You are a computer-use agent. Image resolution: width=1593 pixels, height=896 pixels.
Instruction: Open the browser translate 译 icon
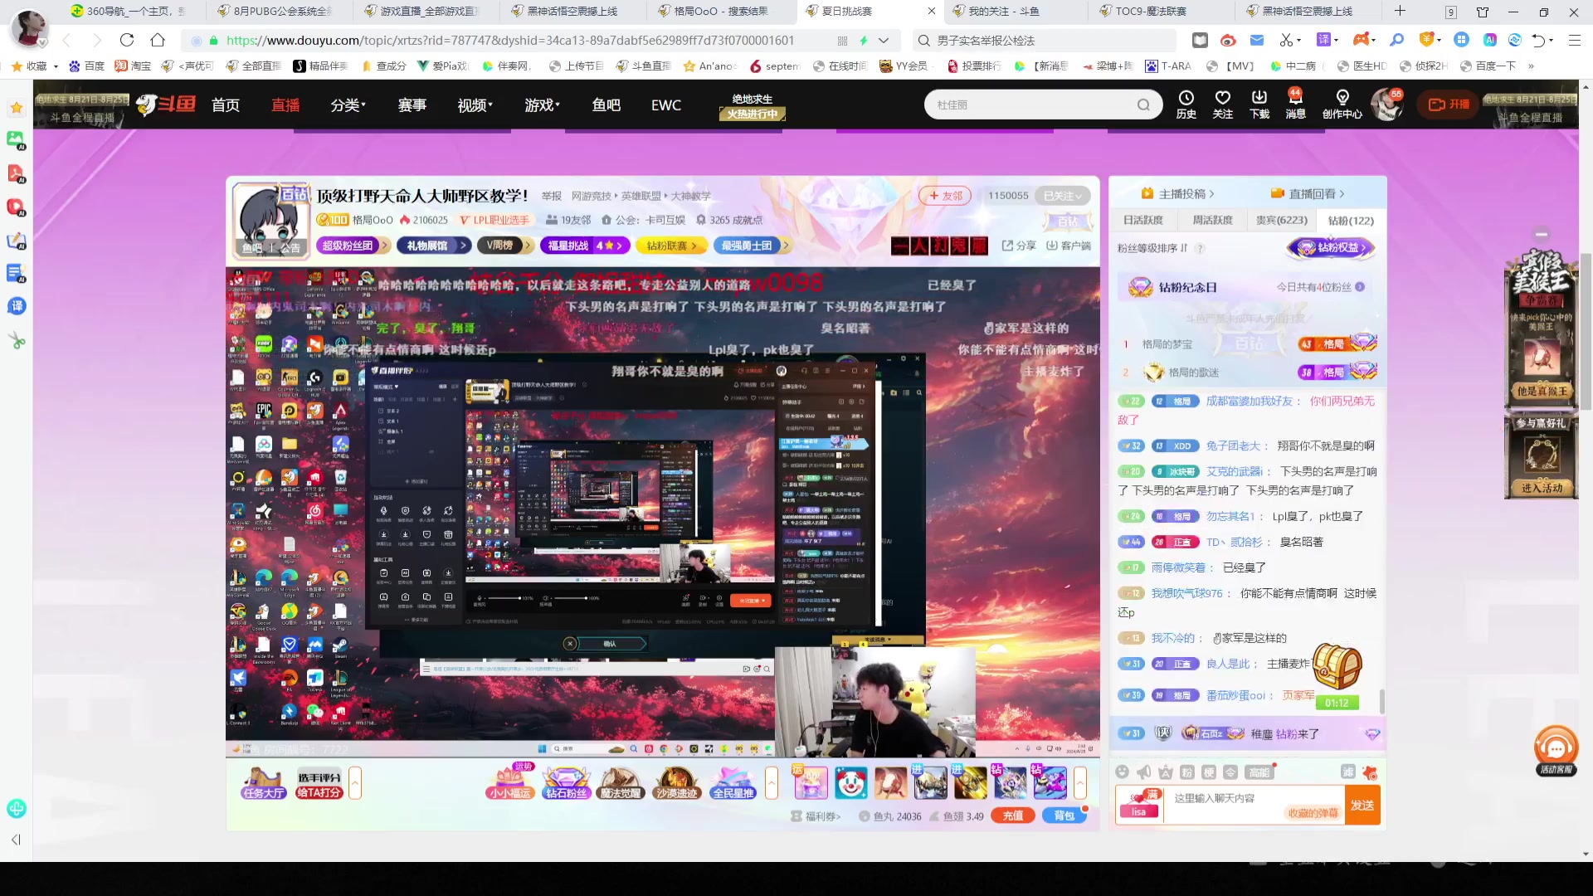1324,40
